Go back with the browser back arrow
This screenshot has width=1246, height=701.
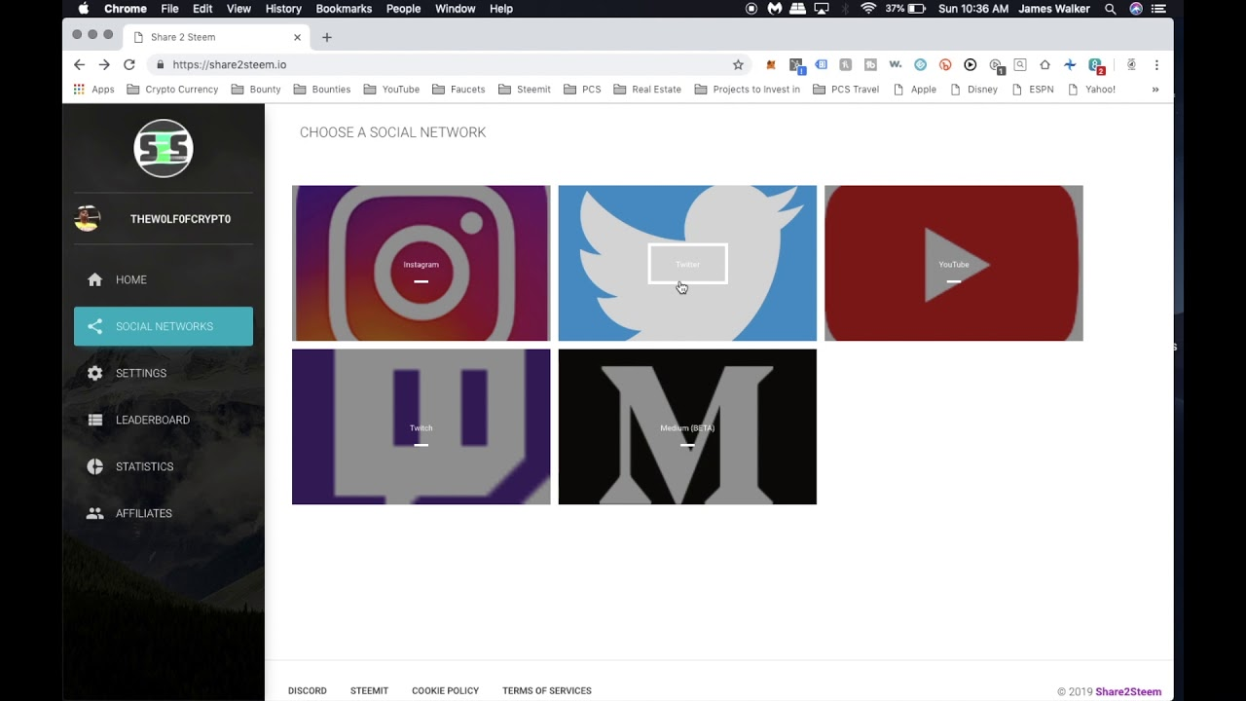pos(80,64)
